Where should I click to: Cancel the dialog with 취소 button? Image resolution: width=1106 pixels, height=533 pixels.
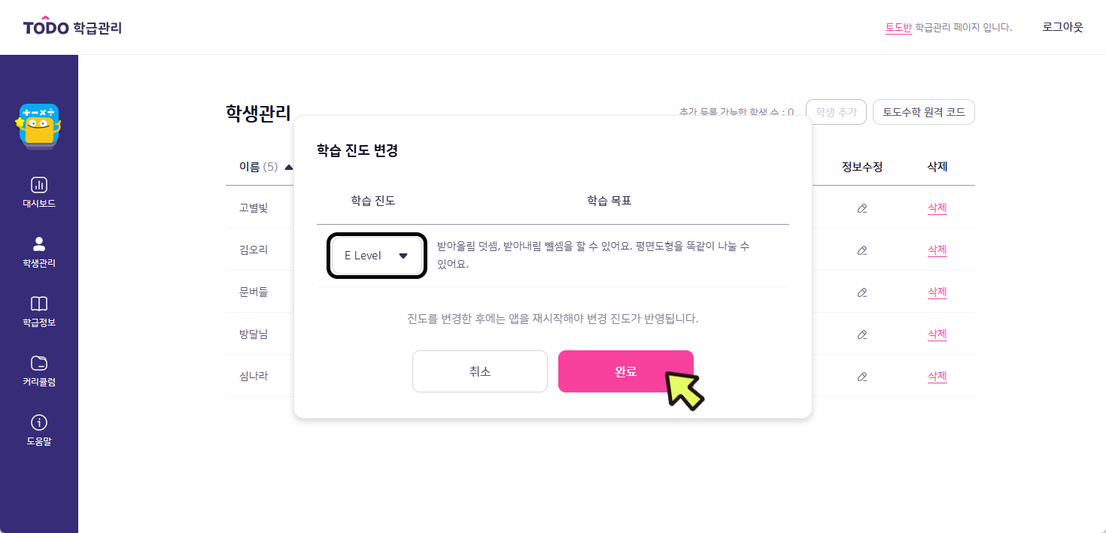pos(480,371)
